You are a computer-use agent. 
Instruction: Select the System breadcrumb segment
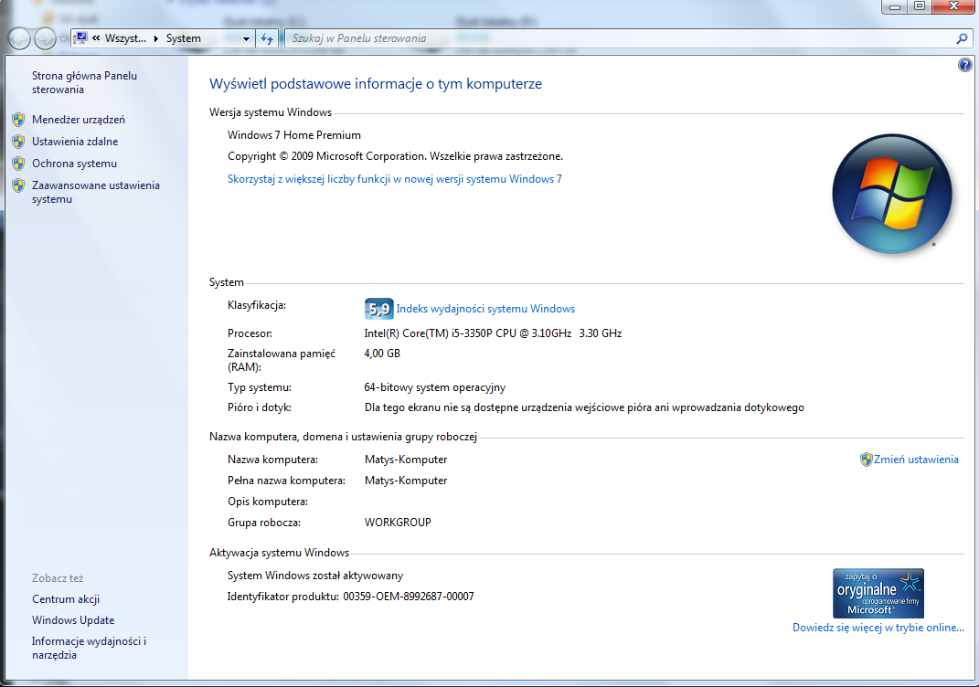tap(183, 38)
